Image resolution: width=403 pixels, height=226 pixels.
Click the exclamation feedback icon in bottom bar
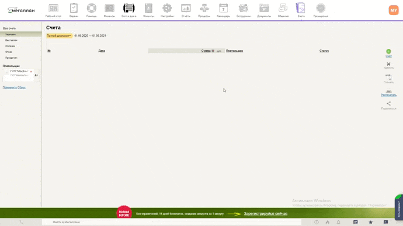tap(386, 222)
